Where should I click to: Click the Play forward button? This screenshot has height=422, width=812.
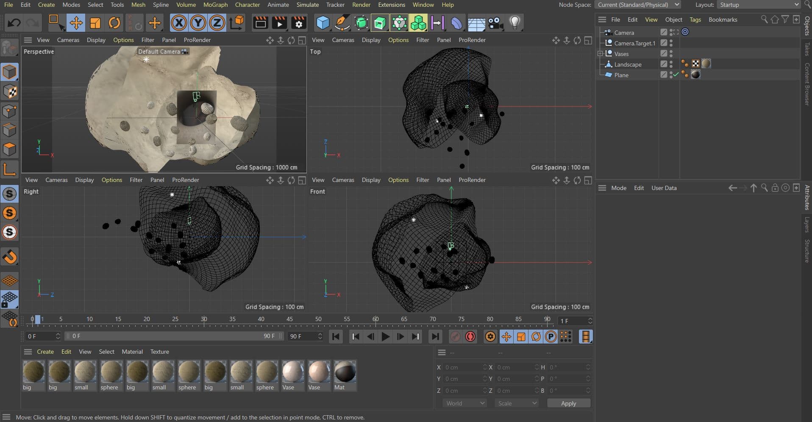385,337
